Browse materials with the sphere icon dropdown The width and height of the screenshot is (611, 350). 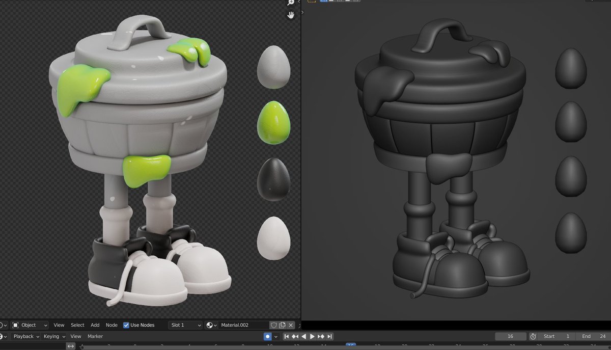pos(212,325)
